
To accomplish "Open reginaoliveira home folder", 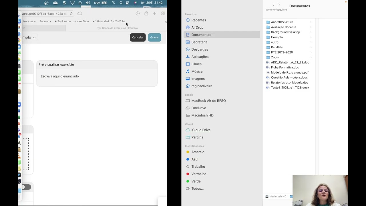I will (x=222, y=86).
